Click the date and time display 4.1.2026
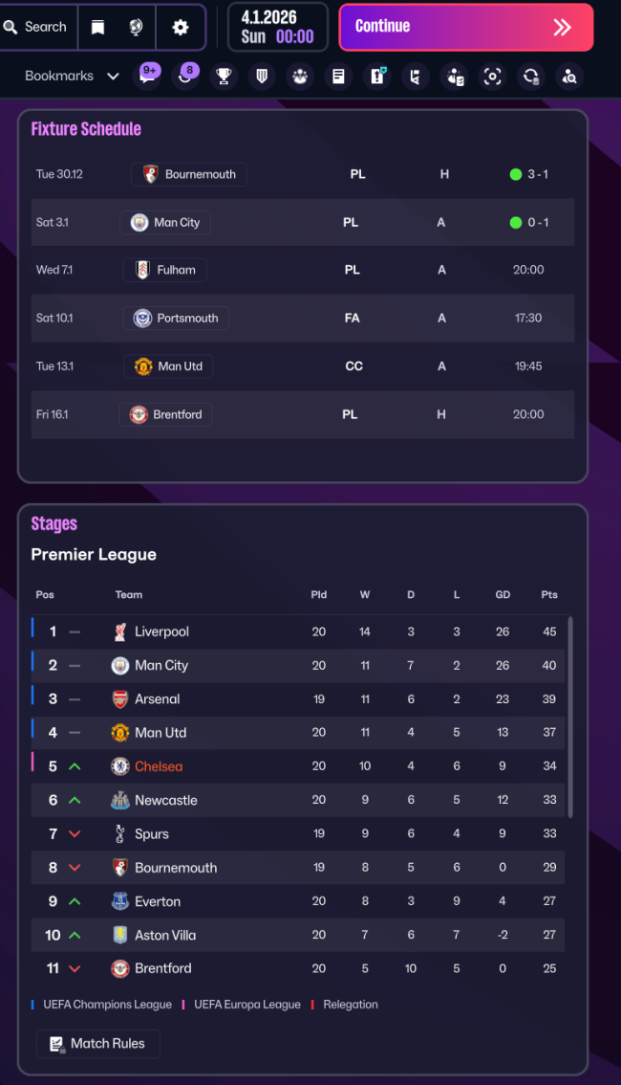Screen dimensions: 621x1085 tap(277, 27)
